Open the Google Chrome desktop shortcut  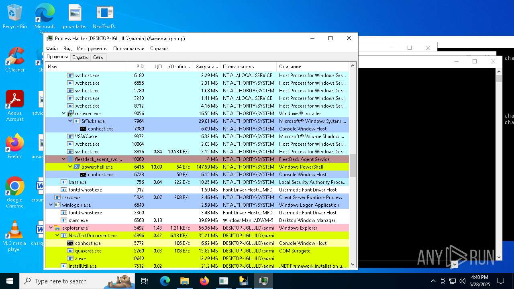15,193
